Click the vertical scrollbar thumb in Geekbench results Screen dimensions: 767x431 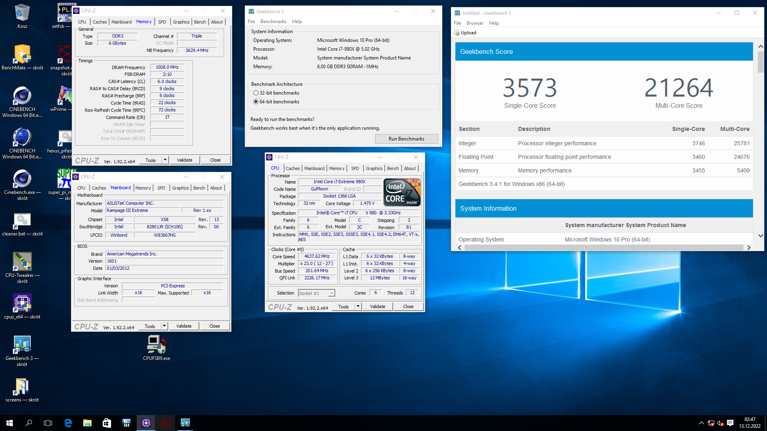[760, 62]
